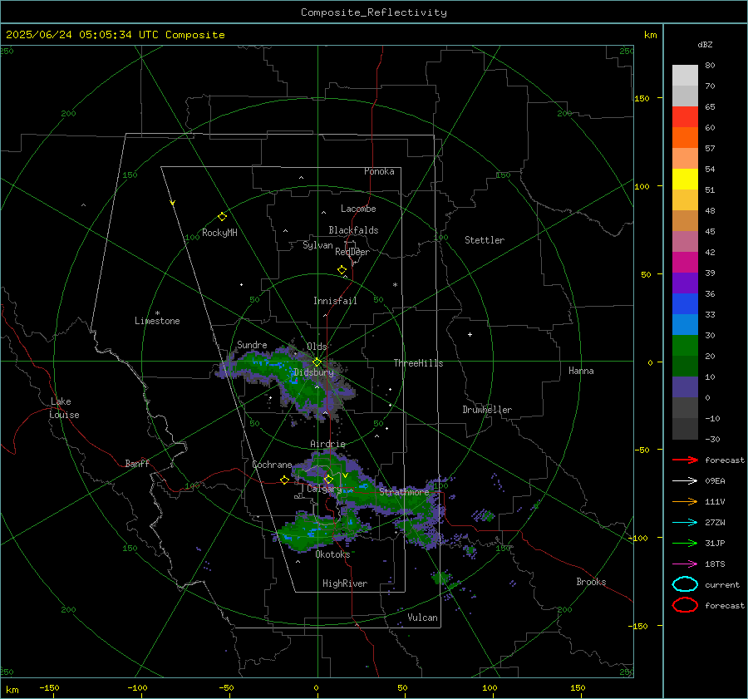Click the Cochrane town label
Image resolution: width=748 pixels, height=699 pixels.
(x=272, y=465)
